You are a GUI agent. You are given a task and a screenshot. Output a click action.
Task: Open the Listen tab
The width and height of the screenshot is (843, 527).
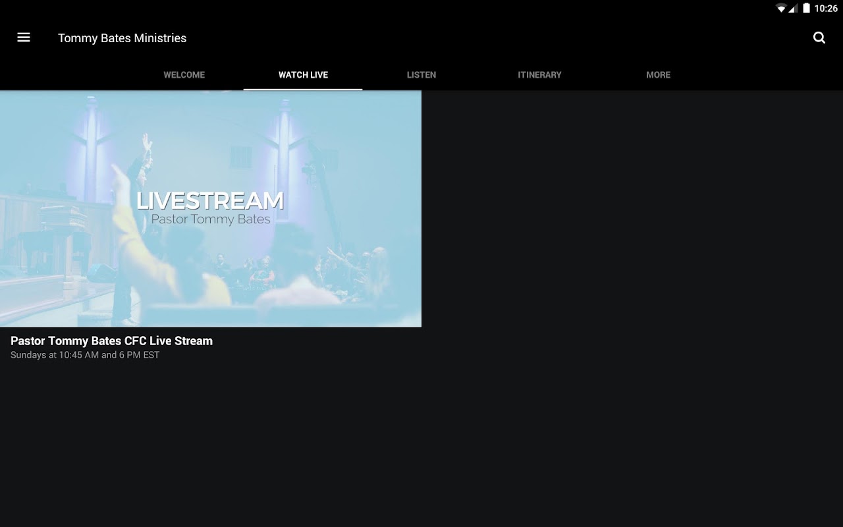pyautogui.click(x=421, y=74)
